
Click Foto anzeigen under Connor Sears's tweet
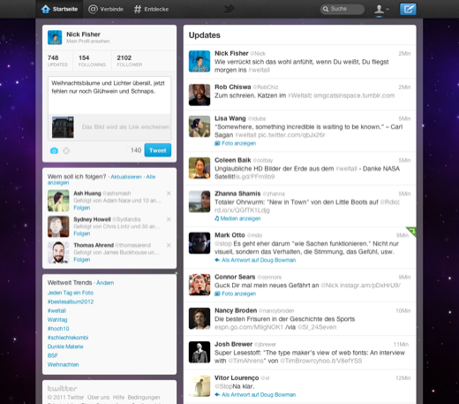pos(235,293)
